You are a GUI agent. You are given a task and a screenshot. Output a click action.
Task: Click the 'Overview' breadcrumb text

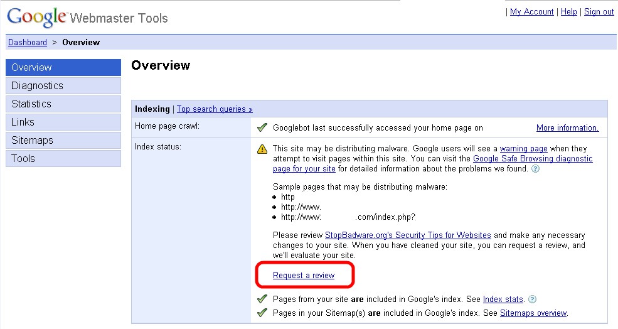pyautogui.click(x=81, y=42)
